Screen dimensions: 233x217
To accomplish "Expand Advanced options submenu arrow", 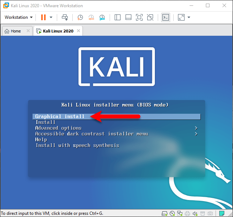I will pyautogui.click(x=196, y=128).
